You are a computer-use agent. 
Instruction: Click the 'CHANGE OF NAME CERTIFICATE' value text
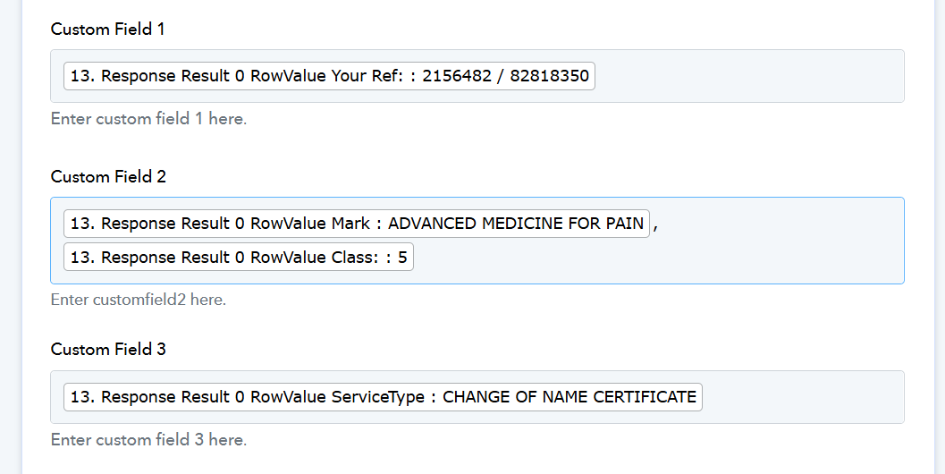coord(570,397)
